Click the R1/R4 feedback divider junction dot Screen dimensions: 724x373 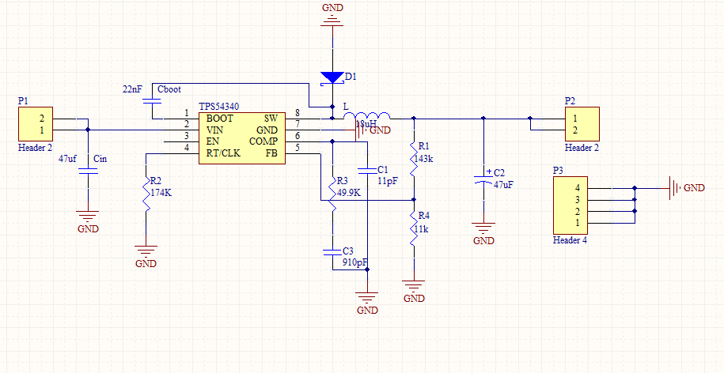pyautogui.click(x=414, y=200)
